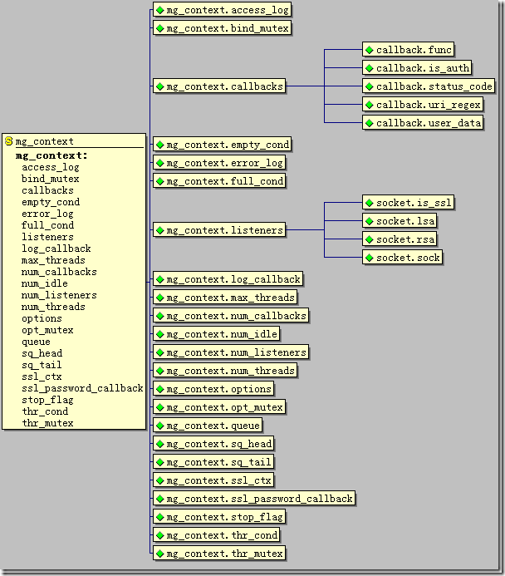Click opt_mutex in the struct member list
The image size is (505, 576).
(x=47, y=330)
